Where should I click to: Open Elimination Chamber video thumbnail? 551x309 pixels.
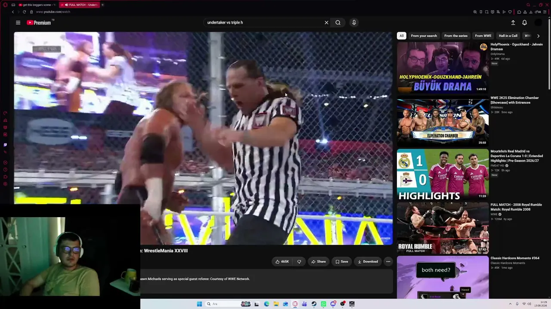(443, 121)
